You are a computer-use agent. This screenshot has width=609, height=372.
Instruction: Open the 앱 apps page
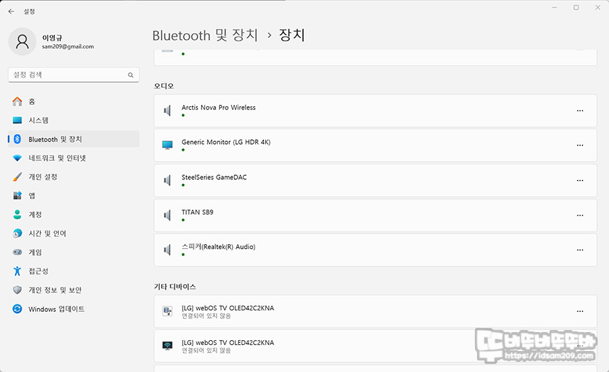[73, 195]
